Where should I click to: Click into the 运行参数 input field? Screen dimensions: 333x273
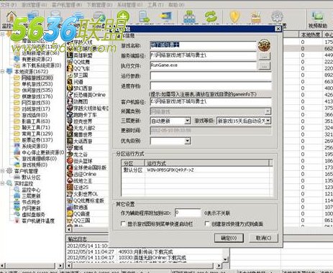tap(211, 76)
